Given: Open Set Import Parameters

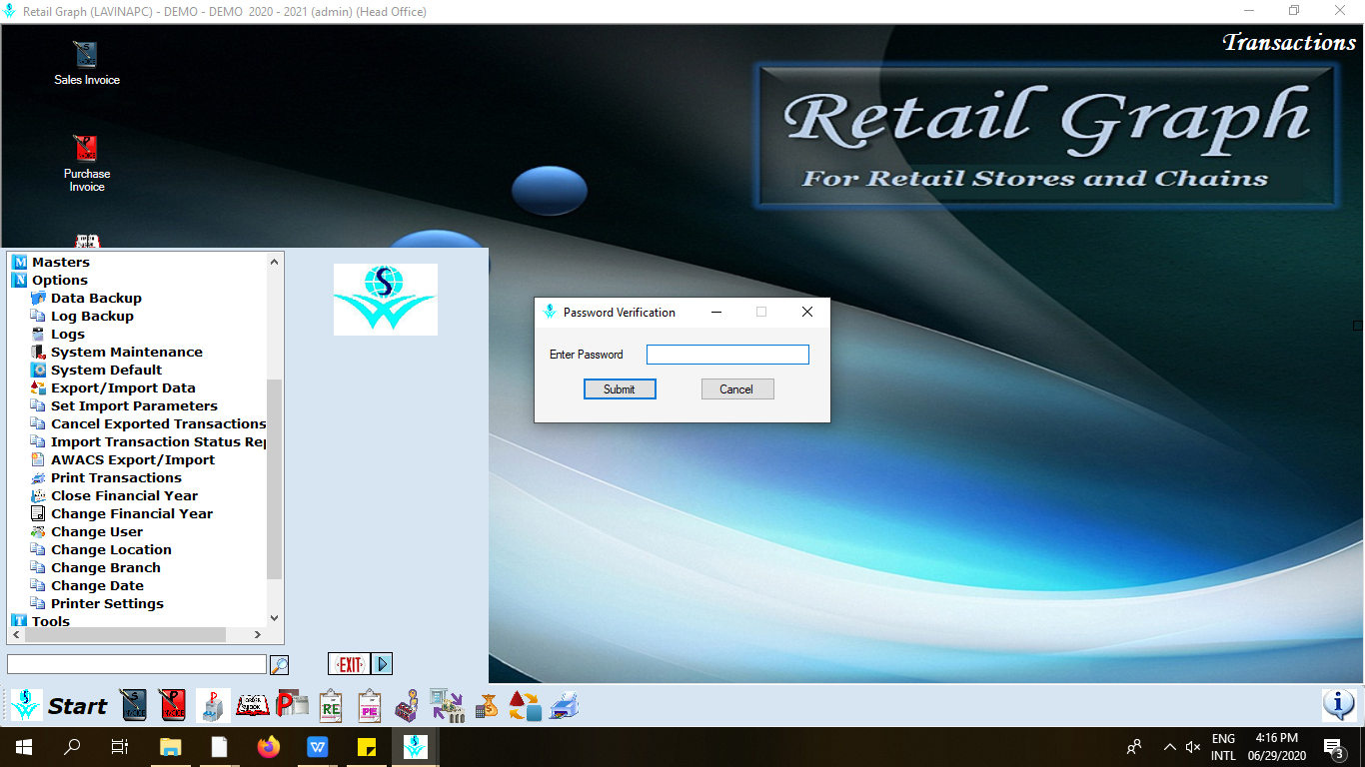Looking at the screenshot, I should 134,405.
